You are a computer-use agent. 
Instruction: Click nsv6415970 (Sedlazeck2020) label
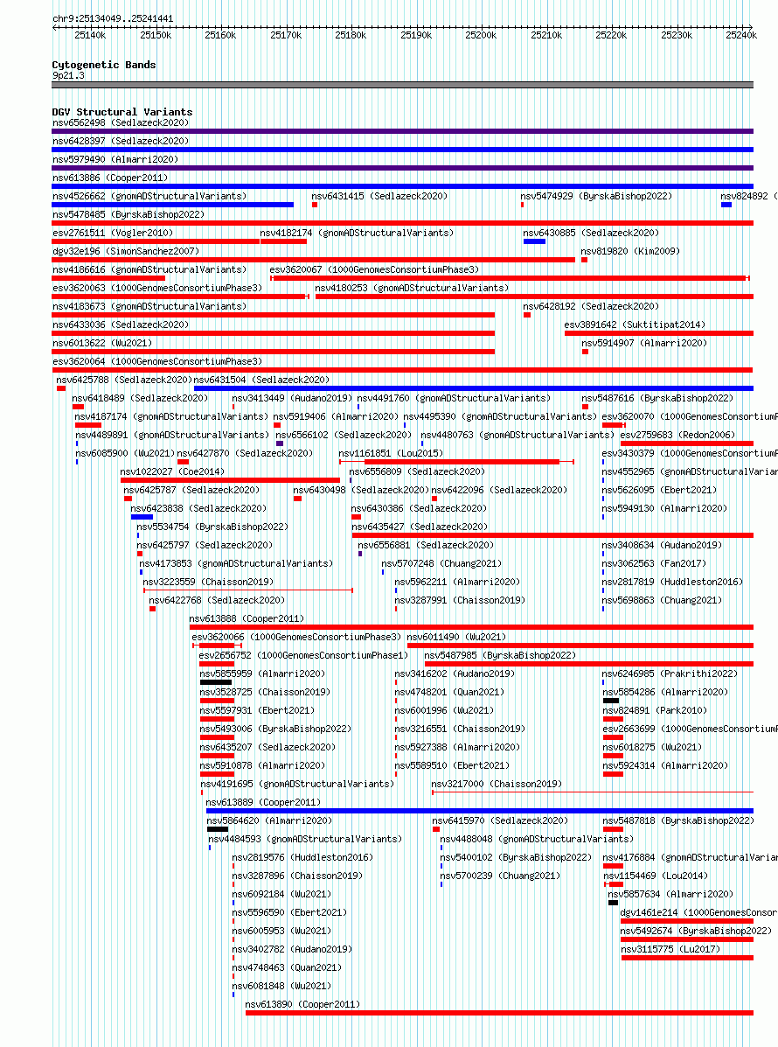click(500, 820)
